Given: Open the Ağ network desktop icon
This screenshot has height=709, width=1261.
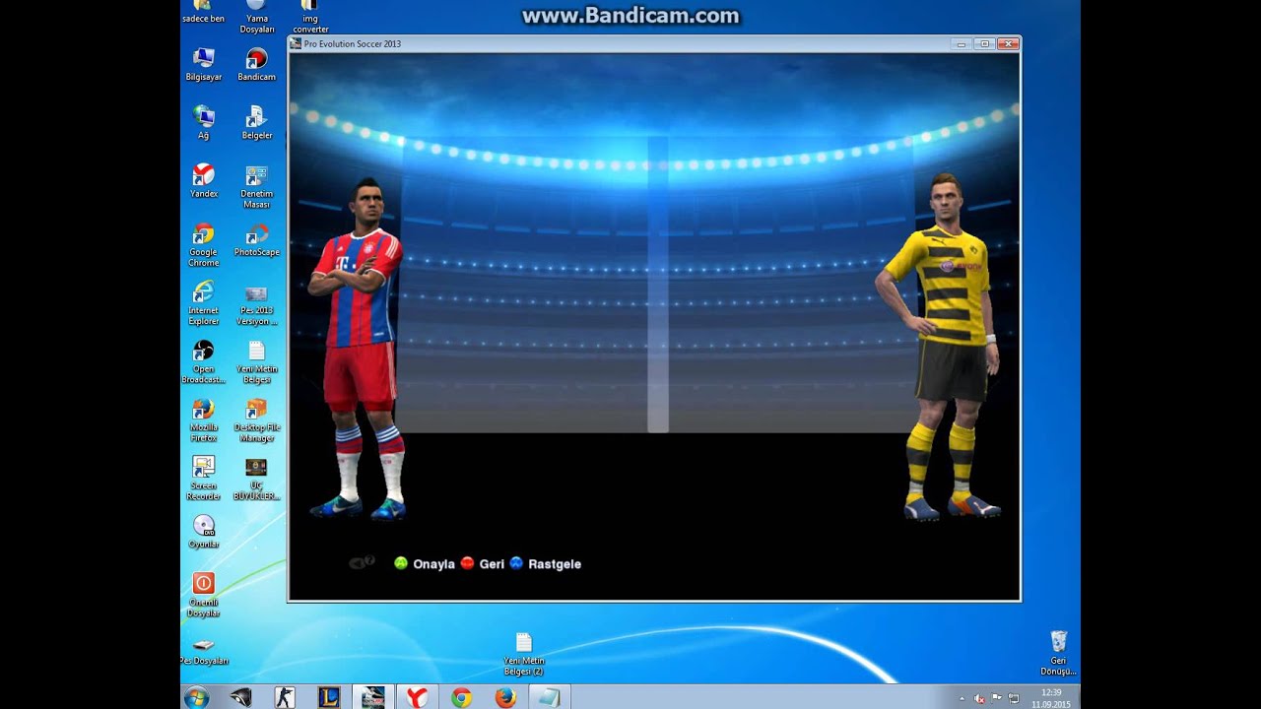Looking at the screenshot, I should point(204,122).
